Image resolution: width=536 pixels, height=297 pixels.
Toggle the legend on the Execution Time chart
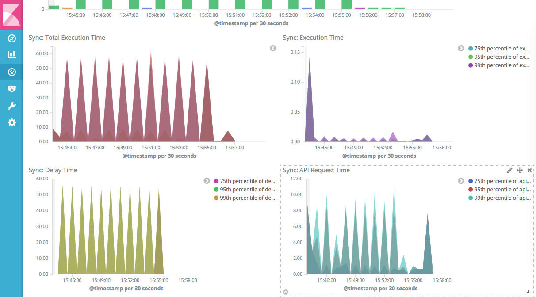point(461,48)
